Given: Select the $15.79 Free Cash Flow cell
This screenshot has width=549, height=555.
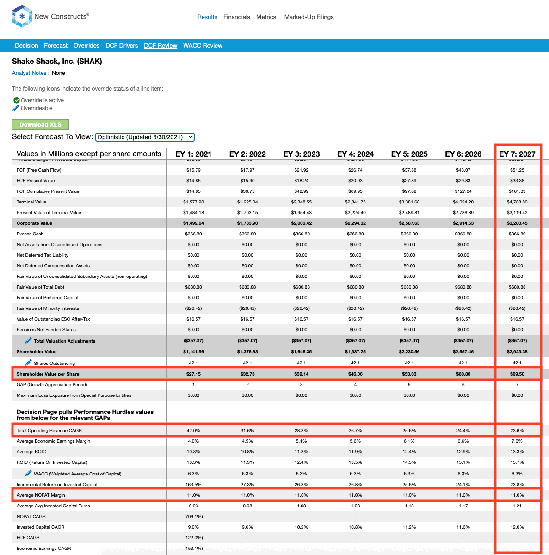Looking at the screenshot, I should tap(193, 170).
